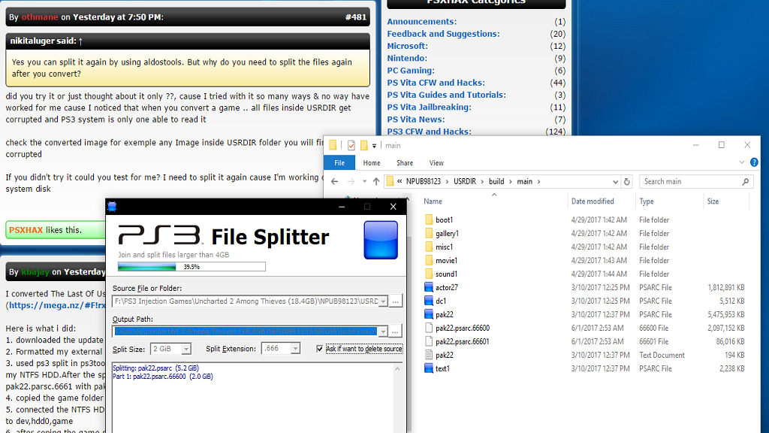Click the splitter log scrollbar up arrow
The width and height of the screenshot is (769, 433).
tap(398, 368)
